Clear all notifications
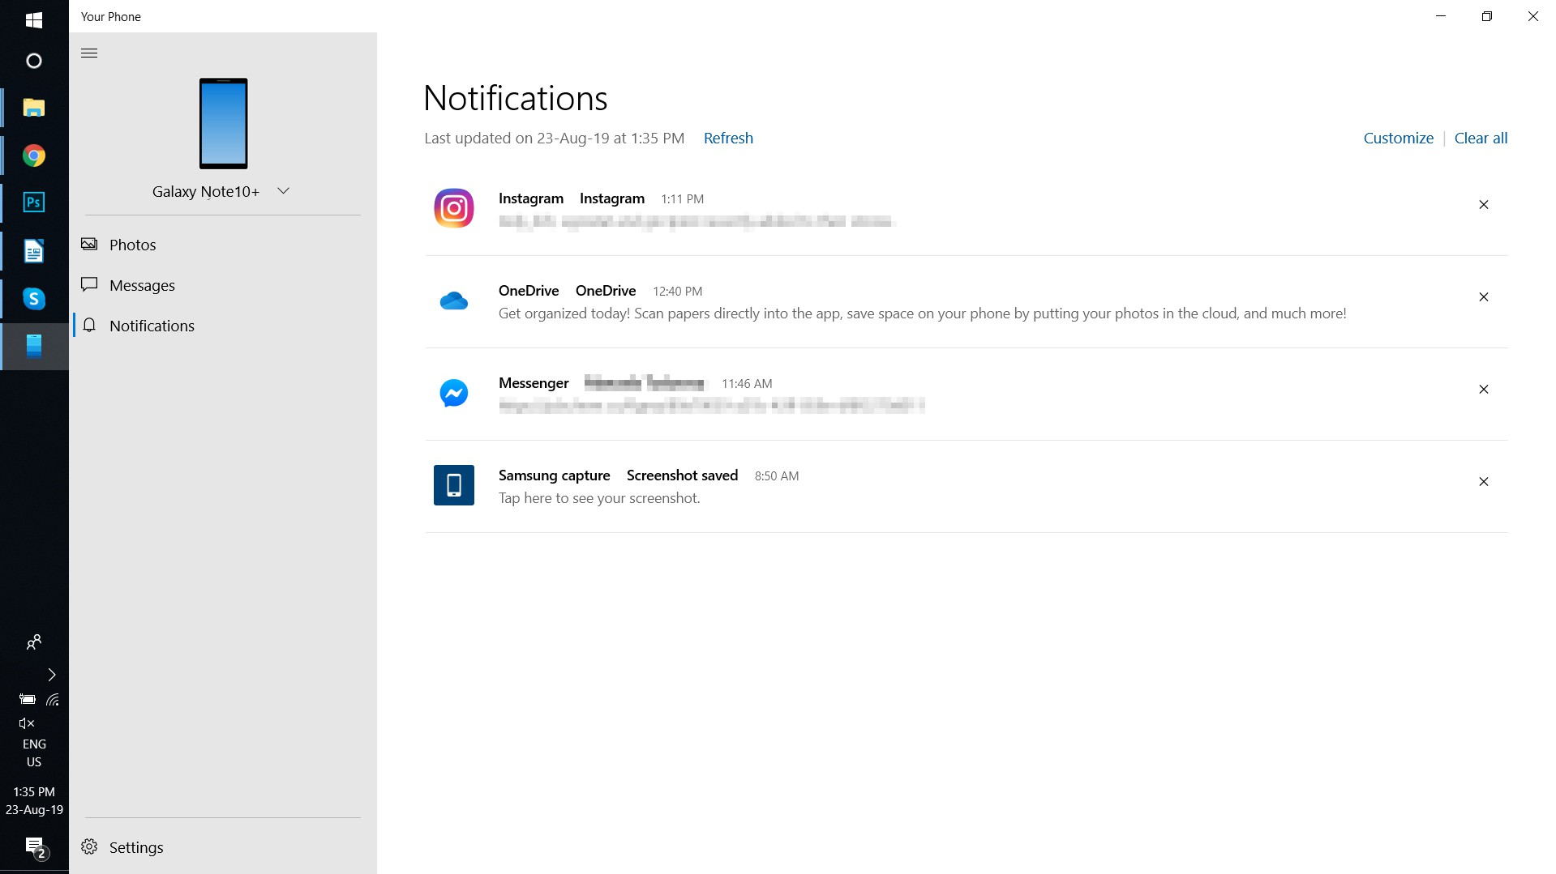1556x874 pixels. (x=1481, y=139)
